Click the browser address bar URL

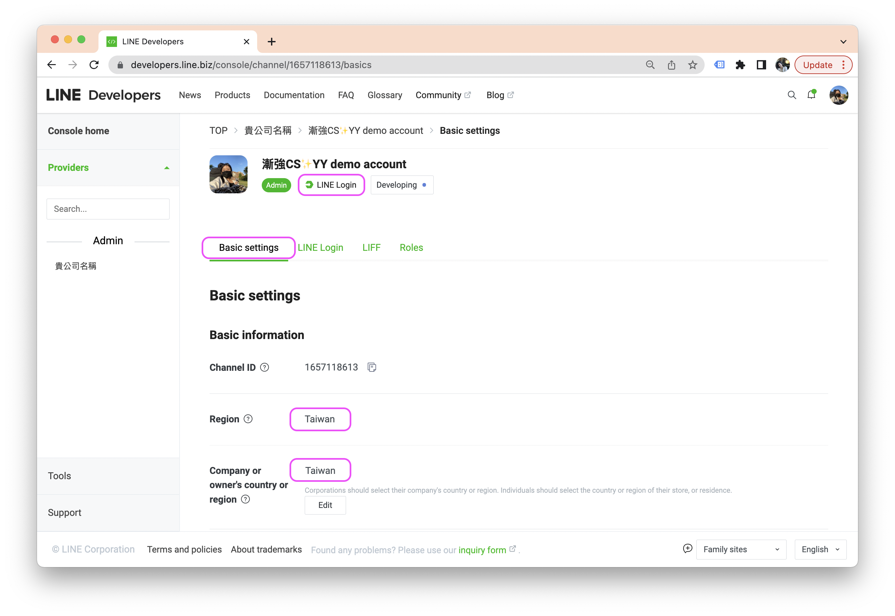pyautogui.click(x=251, y=65)
